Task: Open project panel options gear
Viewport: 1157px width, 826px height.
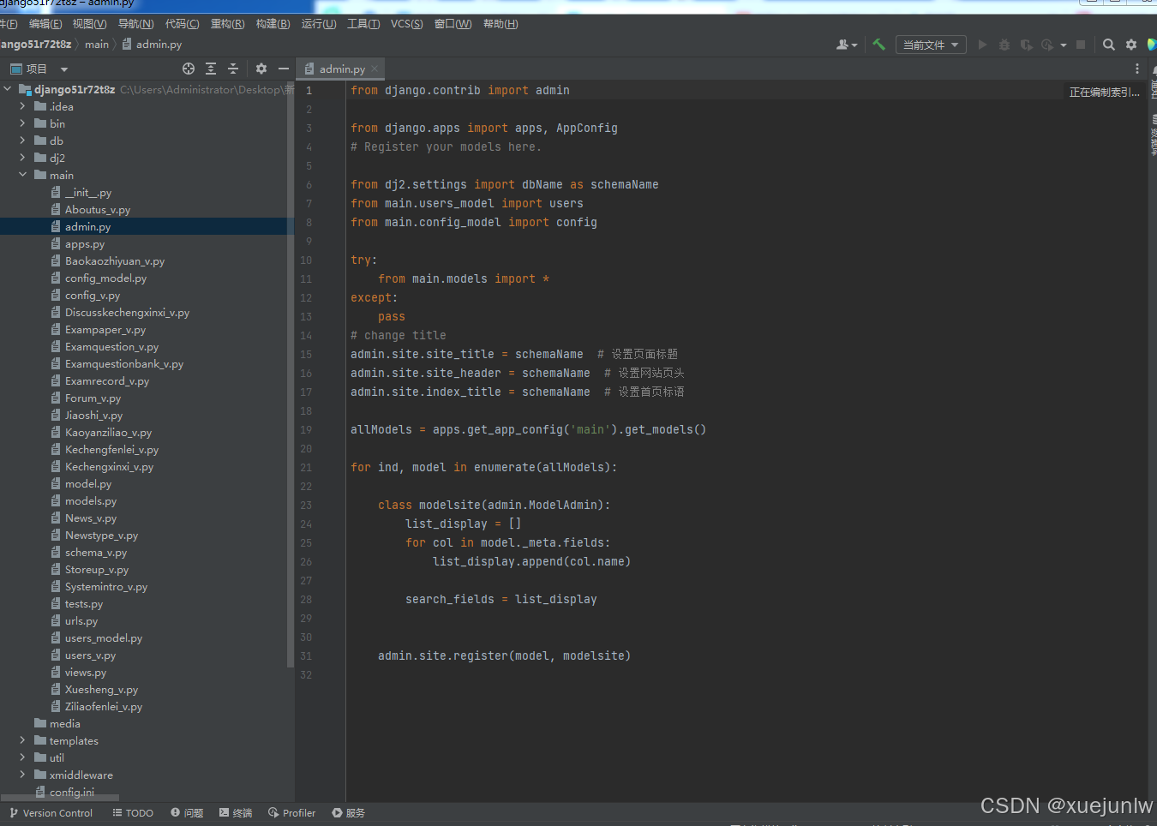Action: coord(261,69)
